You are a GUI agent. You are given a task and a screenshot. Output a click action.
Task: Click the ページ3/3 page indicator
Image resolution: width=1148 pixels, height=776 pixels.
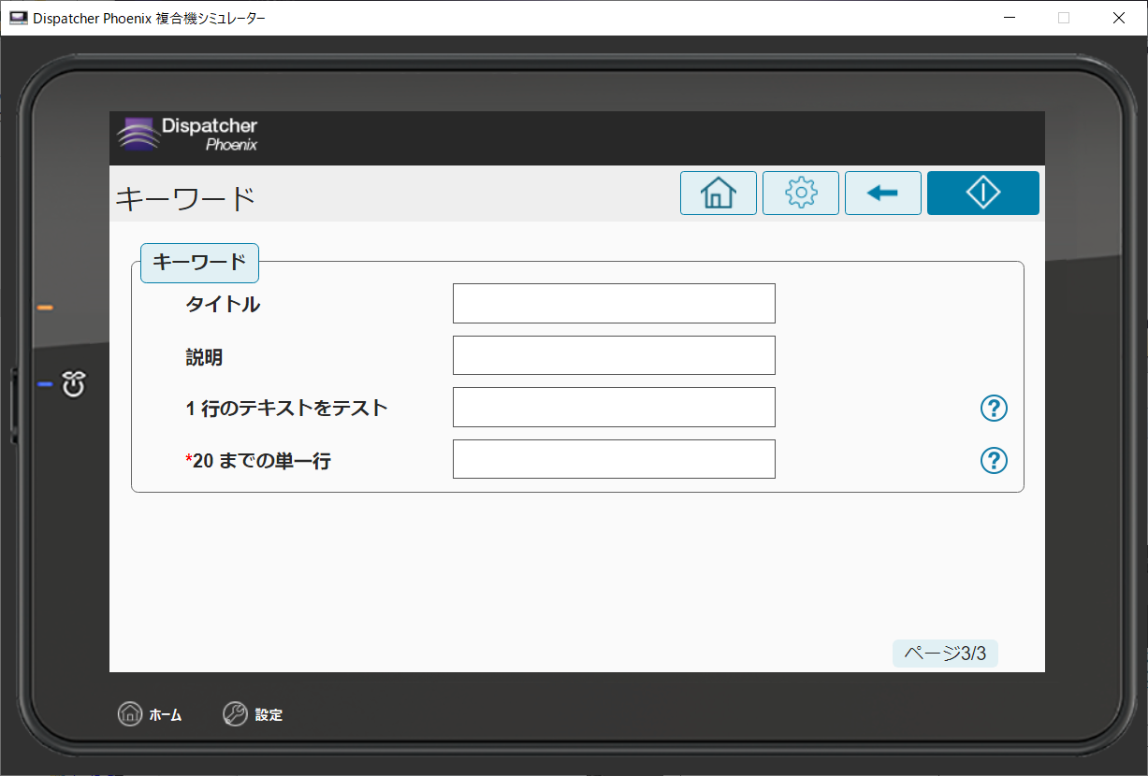coord(945,654)
